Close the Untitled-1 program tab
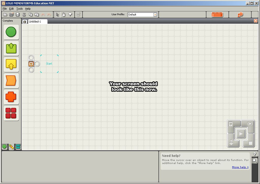Viewport: 260px width, 184px height. point(255,21)
